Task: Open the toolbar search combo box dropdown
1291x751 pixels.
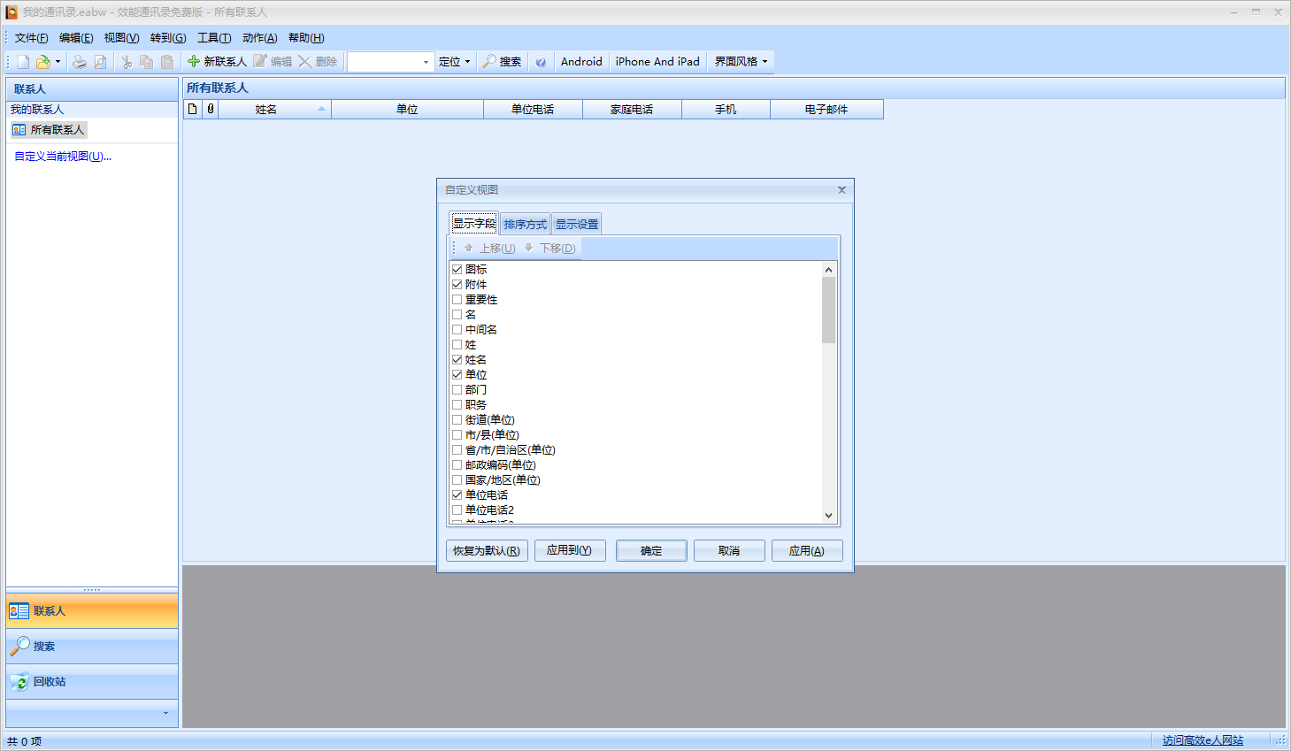Action: tap(426, 62)
